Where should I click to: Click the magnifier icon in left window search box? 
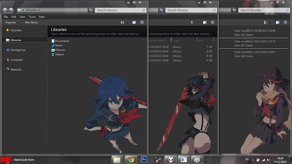[144, 10]
